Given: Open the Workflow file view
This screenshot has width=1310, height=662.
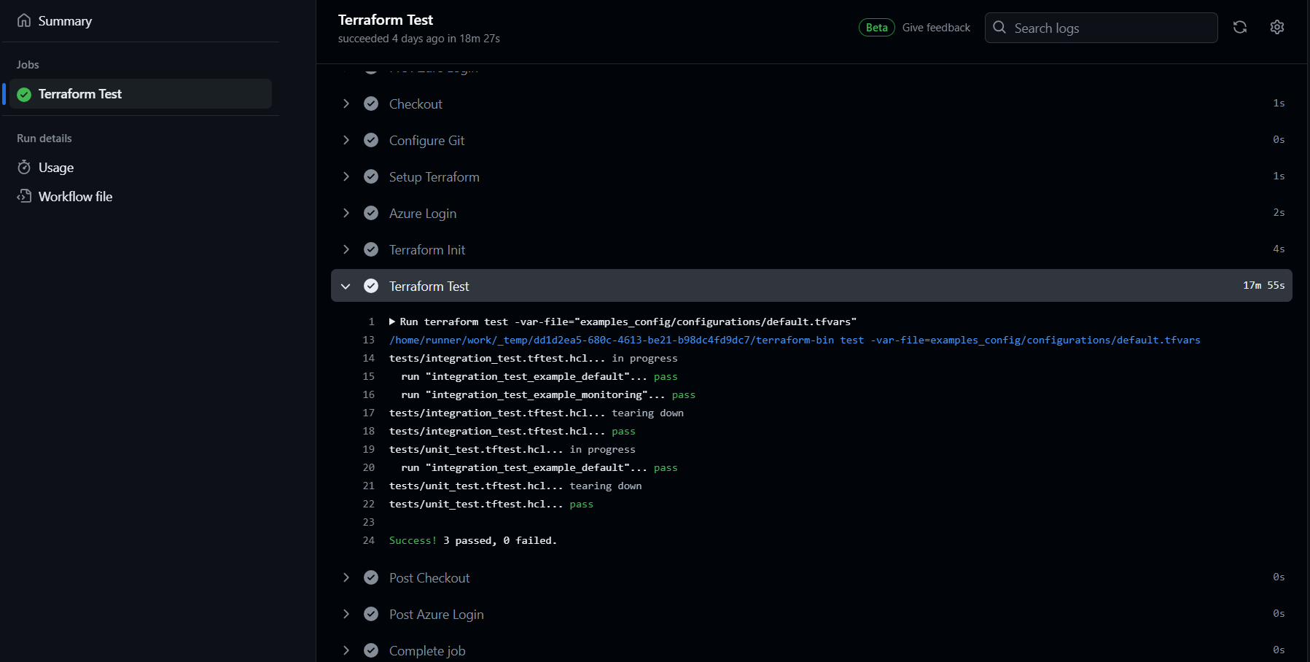Looking at the screenshot, I should pyautogui.click(x=141, y=196).
